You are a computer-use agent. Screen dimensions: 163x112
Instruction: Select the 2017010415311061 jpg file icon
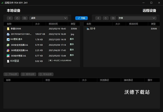8,34
